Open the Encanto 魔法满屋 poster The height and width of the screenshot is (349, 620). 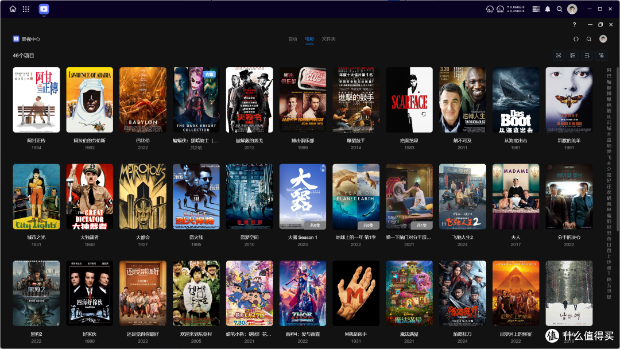click(409, 293)
